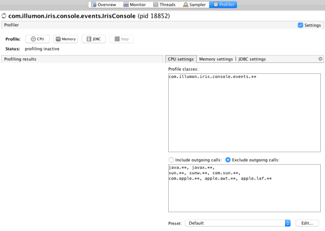Go to the Threads tab
Viewport: 325px width, 231px height.
click(x=164, y=5)
